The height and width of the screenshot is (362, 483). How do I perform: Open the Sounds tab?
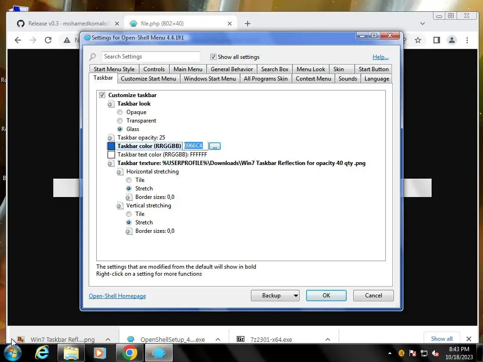point(348,79)
